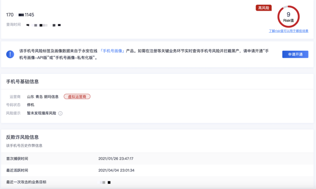
Task: Click the 查询时间 label
Action: pyautogui.click(x=13, y=25)
